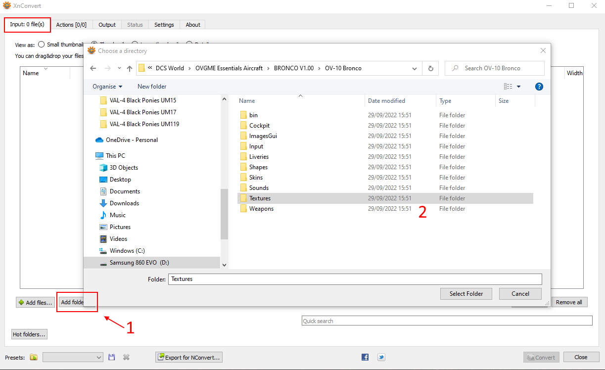The height and width of the screenshot is (370, 605).
Task: Open the Presets combo box
Action: 73,357
